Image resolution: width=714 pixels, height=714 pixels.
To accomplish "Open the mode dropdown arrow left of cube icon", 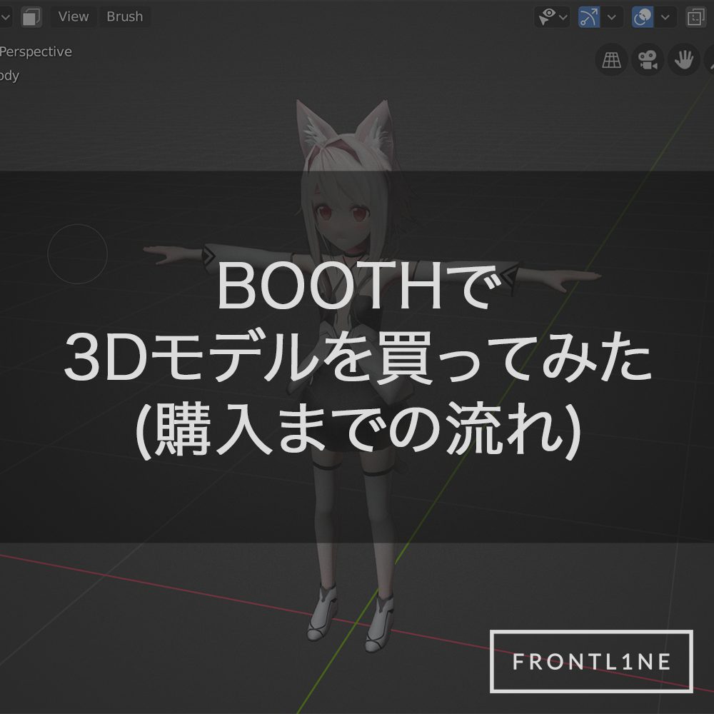I will pyautogui.click(x=6, y=17).
